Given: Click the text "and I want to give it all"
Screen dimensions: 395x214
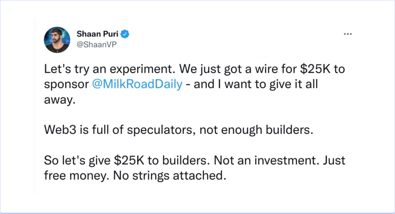Looking at the screenshot, I should pos(256,84).
